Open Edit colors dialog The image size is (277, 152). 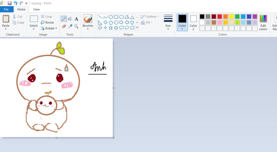(x=263, y=23)
